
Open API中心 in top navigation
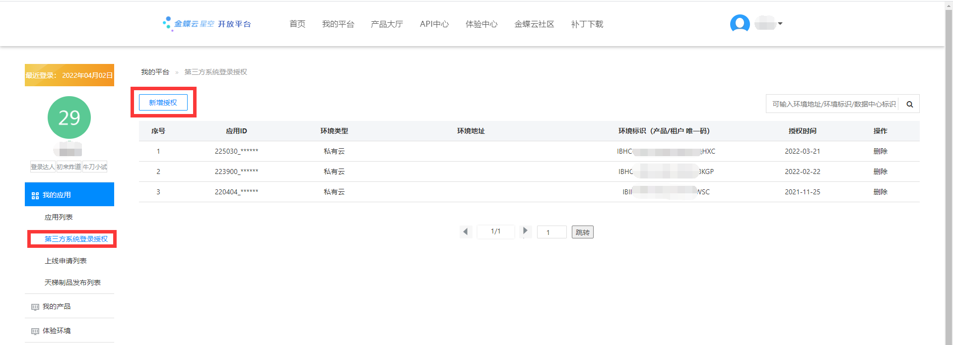[x=434, y=24]
